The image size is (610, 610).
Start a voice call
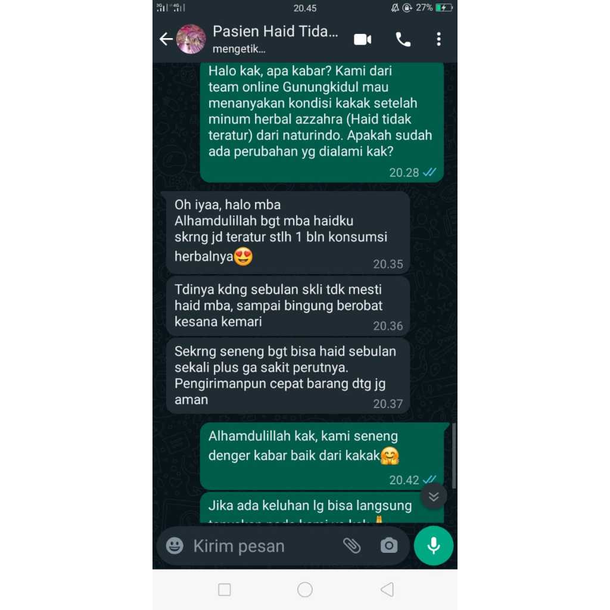[x=403, y=39]
